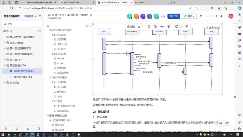Collapse the left sidebar toggle icon
This screenshot has height=137, width=243.
pyautogui.click(x=40, y=16)
